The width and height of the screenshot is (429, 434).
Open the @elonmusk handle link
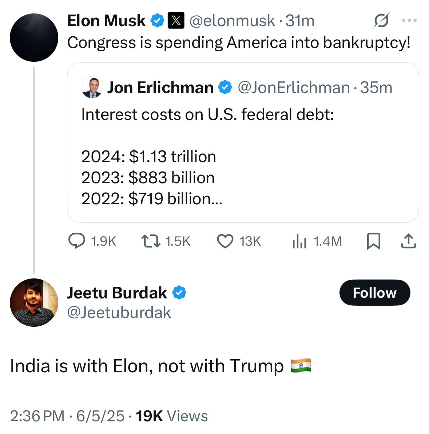coord(232,21)
